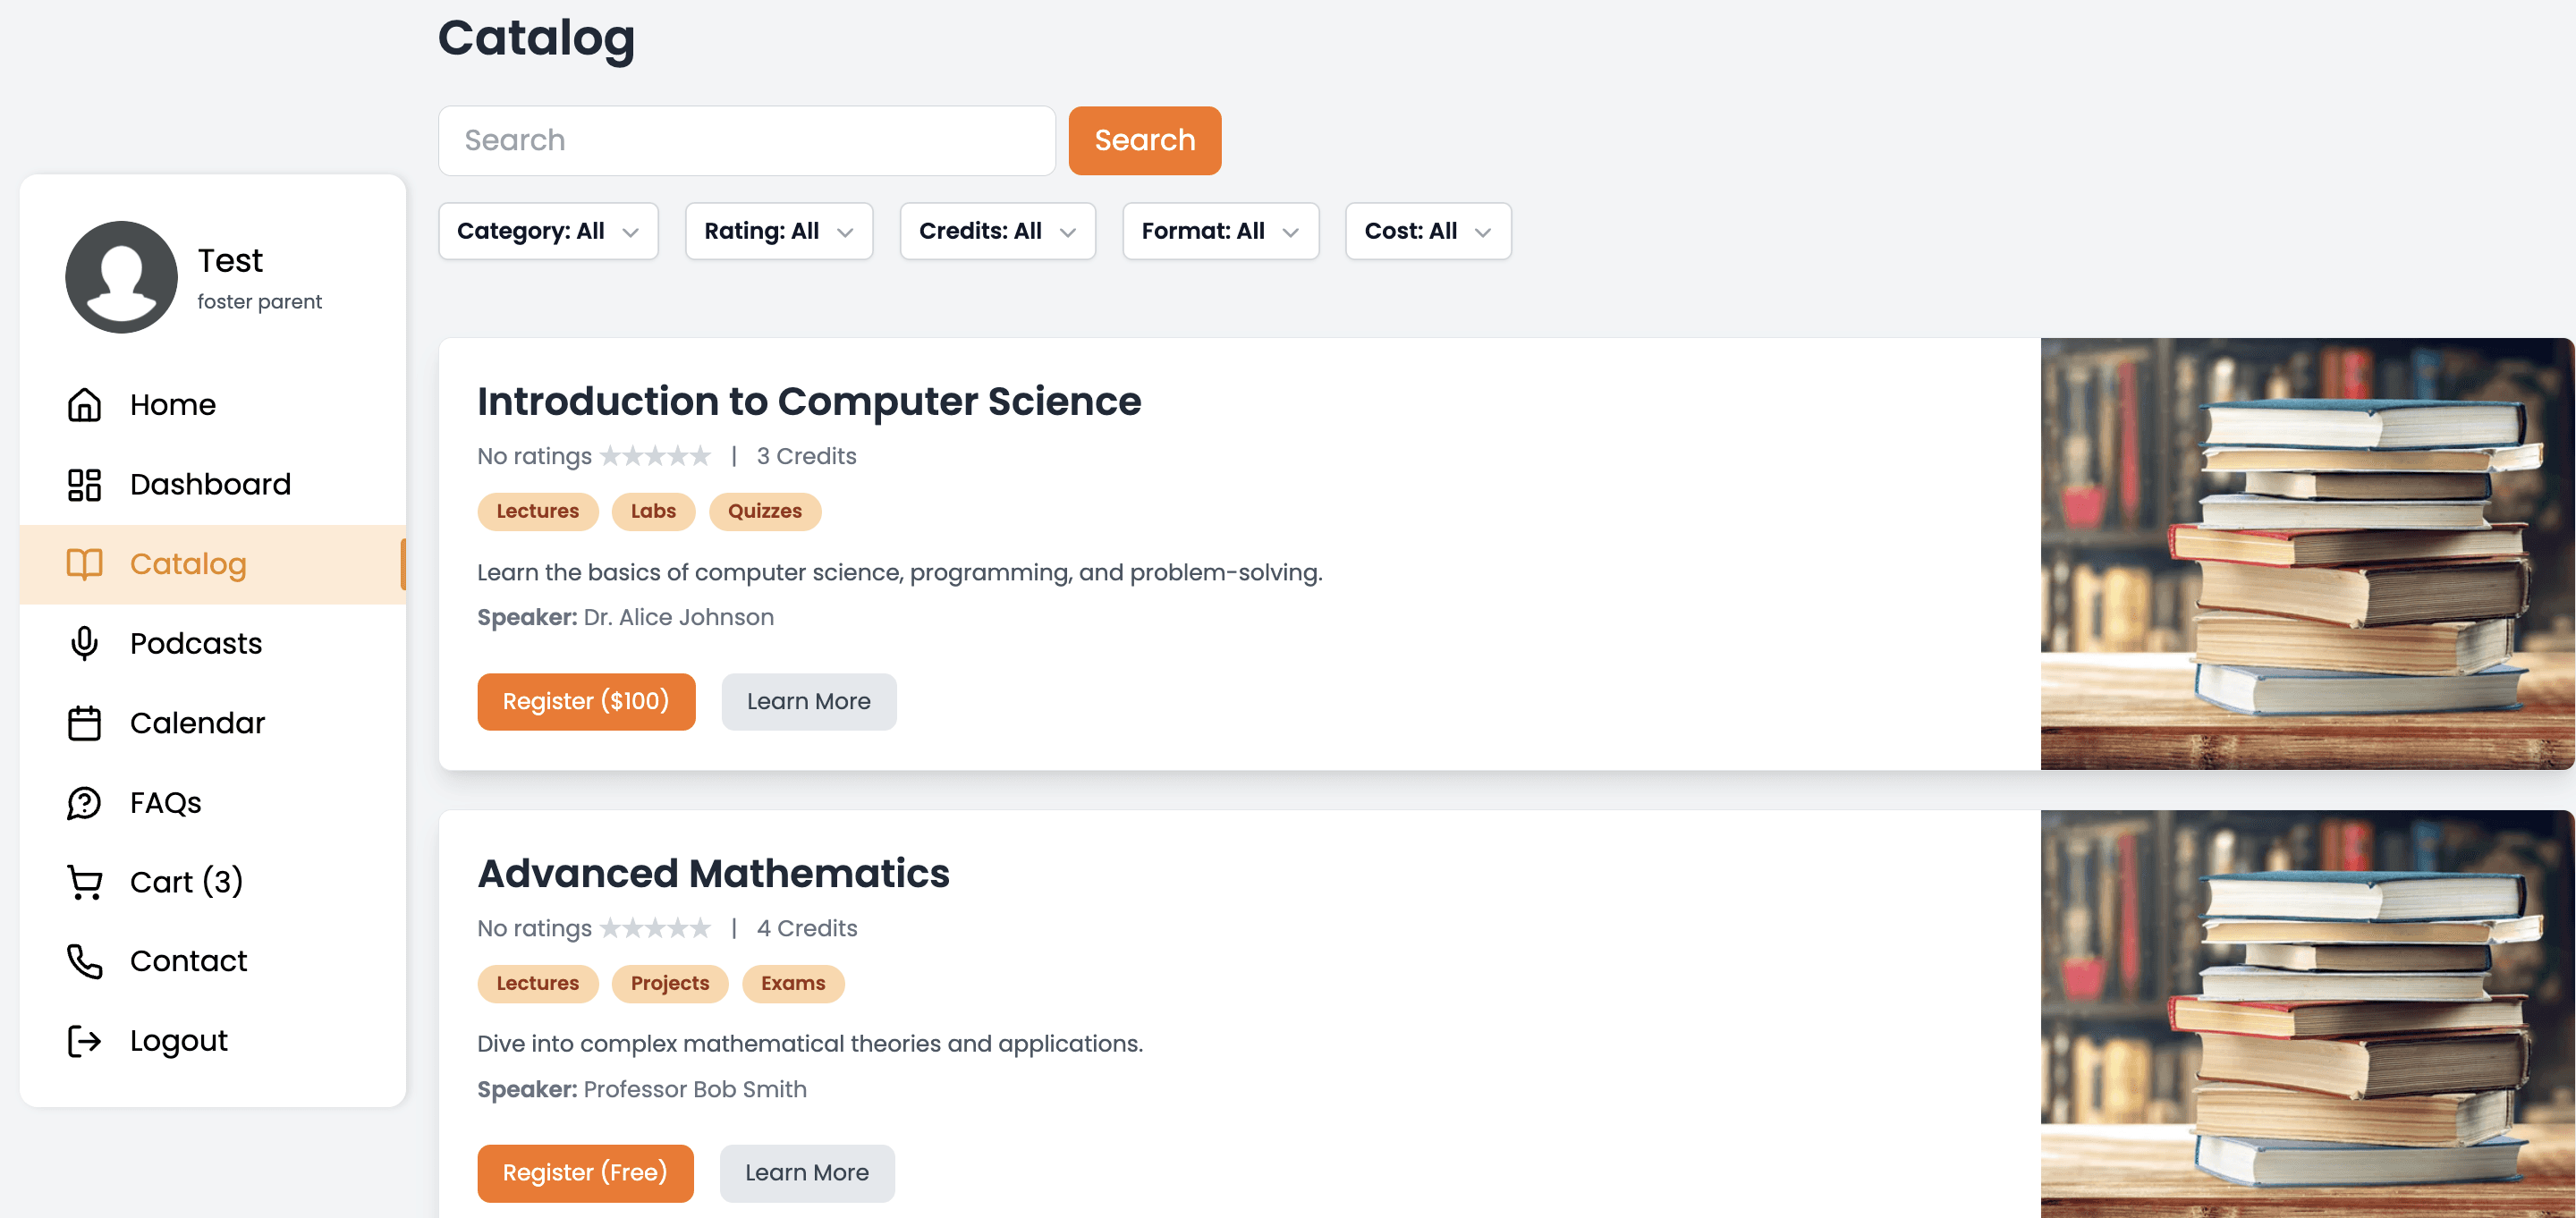This screenshot has height=1218, width=2576.
Task: Open the Dashboard grid icon
Action: coord(85,484)
